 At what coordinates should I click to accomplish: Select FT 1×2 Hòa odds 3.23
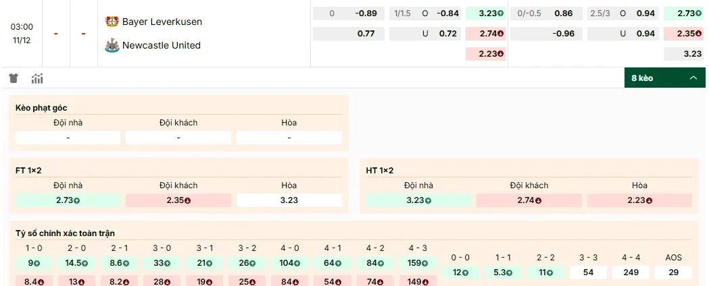289,200
